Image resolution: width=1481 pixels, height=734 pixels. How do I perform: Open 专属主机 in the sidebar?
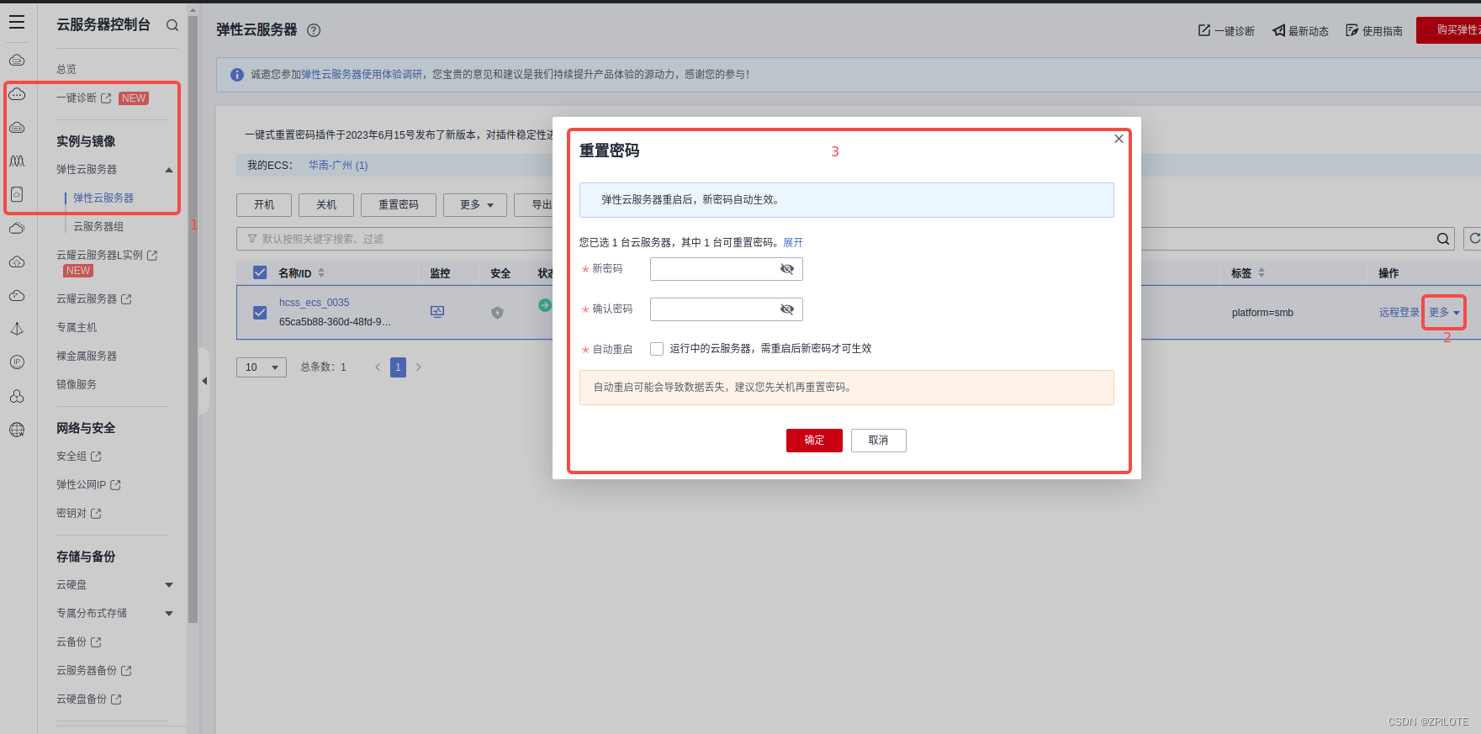[x=77, y=328]
